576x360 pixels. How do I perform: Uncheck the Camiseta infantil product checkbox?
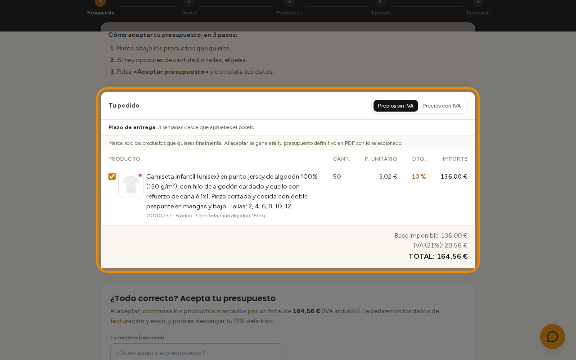click(112, 176)
